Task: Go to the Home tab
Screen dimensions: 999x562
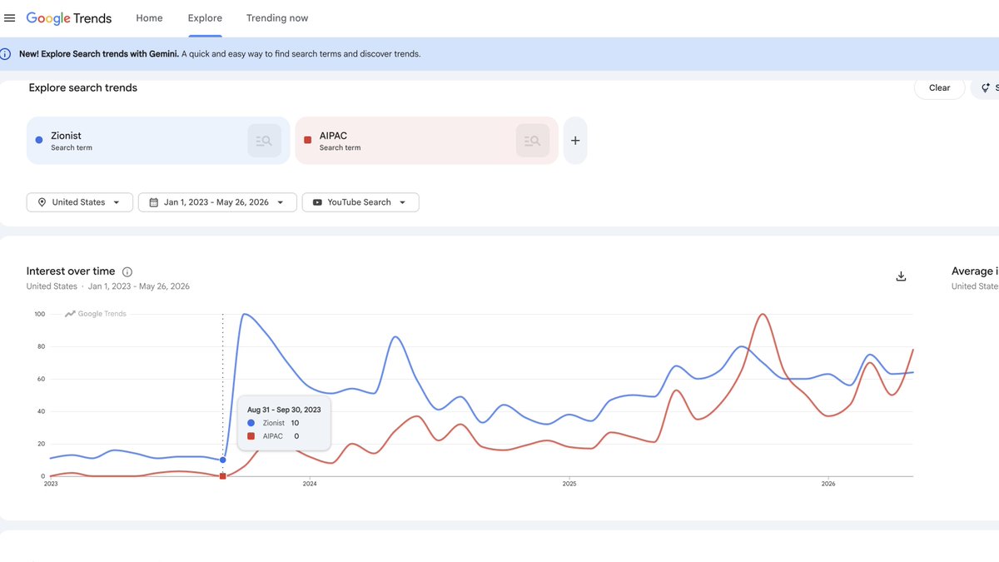Action: tap(150, 17)
